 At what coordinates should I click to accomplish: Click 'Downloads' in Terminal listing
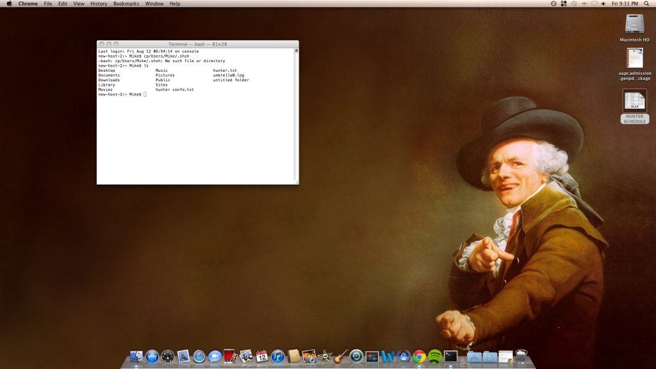[x=109, y=80]
